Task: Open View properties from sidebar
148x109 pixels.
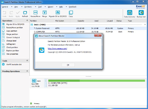Action: 10,54
